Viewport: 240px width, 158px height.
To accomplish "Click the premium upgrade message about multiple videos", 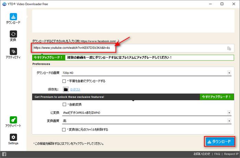I will click(119, 57).
